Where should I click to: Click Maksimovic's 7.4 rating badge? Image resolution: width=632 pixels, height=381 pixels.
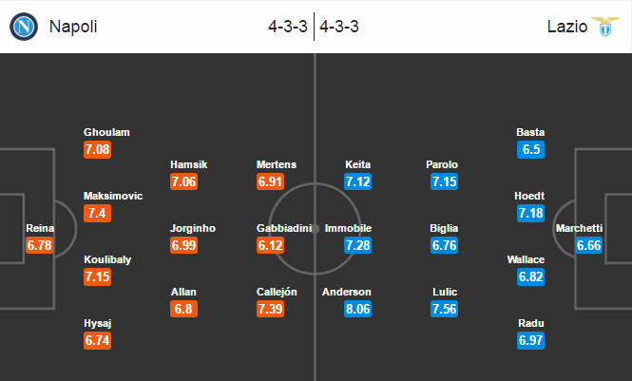tap(97, 213)
